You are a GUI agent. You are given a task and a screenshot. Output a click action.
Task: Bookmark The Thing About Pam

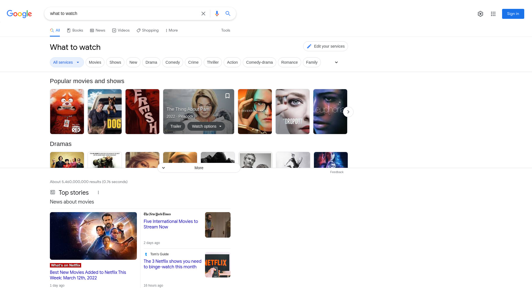click(227, 96)
